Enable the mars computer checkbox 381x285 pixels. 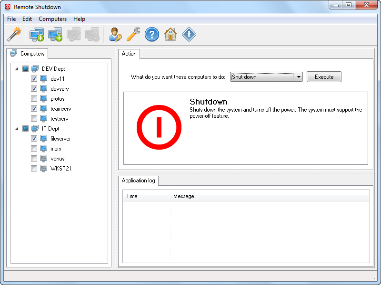tap(34, 149)
